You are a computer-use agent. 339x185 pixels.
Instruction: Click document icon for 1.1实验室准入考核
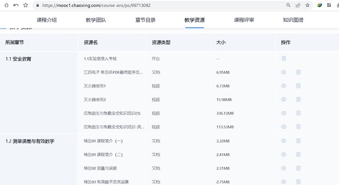tap(284, 58)
